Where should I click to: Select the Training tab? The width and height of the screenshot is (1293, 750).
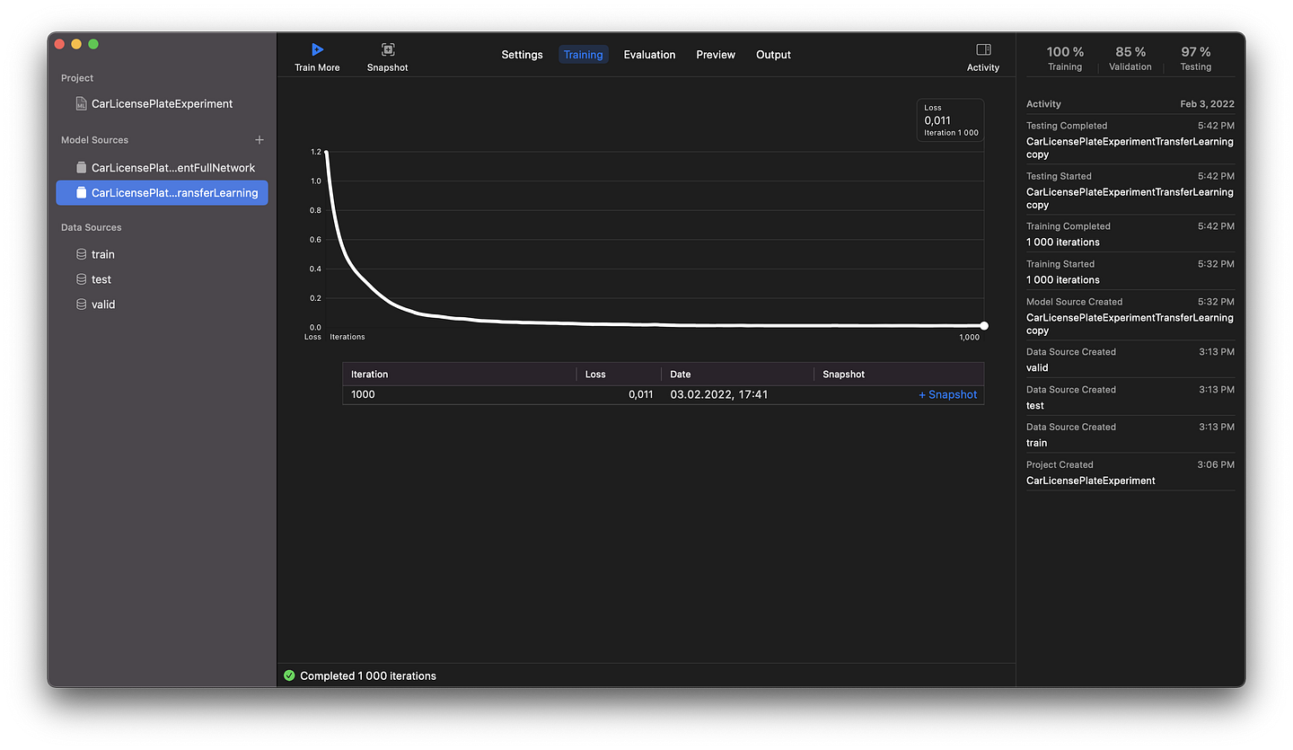click(x=584, y=55)
